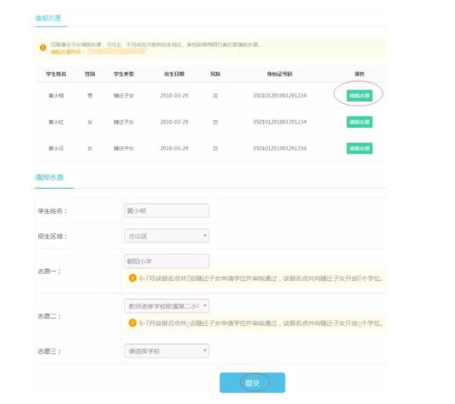The height and width of the screenshot is (404, 455).
Task: Click 填报志愿 button in 黄小花 row
Action: (x=359, y=148)
